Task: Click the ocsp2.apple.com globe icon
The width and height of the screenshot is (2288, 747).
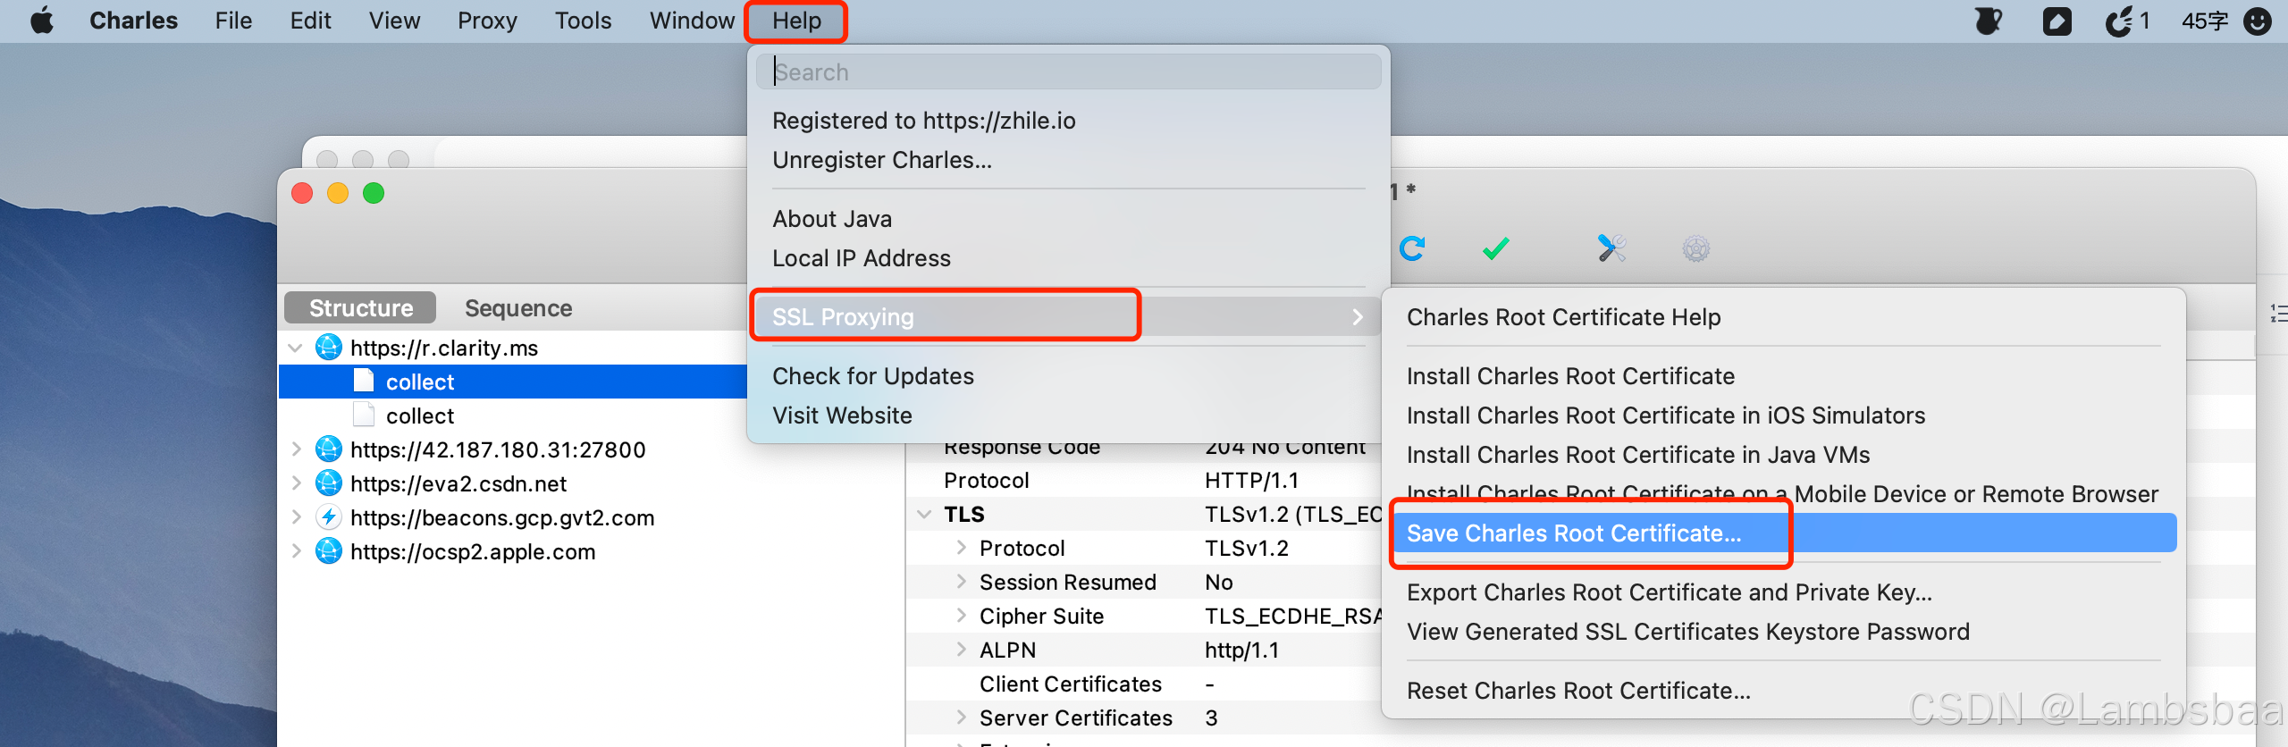Action: pyautogui.click(x=329, y=550)
